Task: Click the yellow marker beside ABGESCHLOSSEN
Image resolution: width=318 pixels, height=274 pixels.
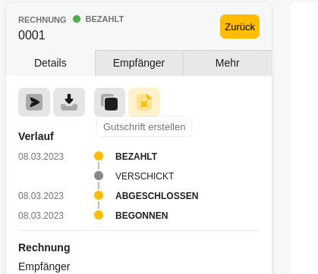Action: [99, 195]
